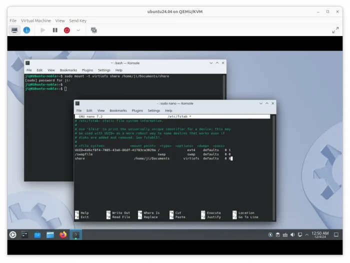Click the Replace shortcut in nano footer
350x263 pixels.
(148, 217)
